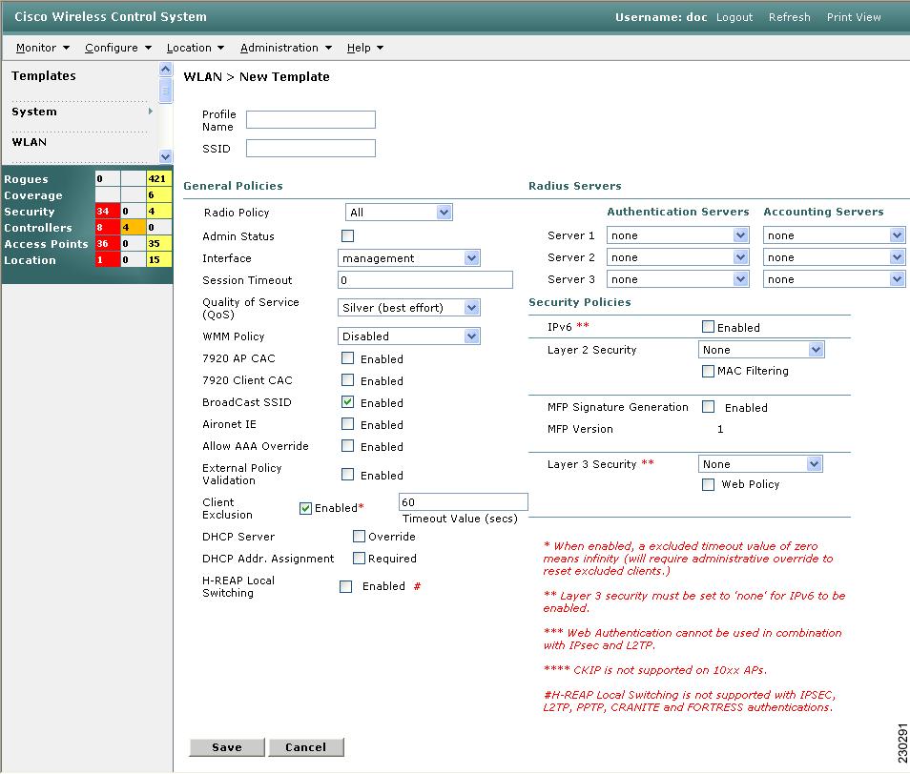Open the Help menu
The width and height of the screenshot is (910, 774).
tap(365, 48)
